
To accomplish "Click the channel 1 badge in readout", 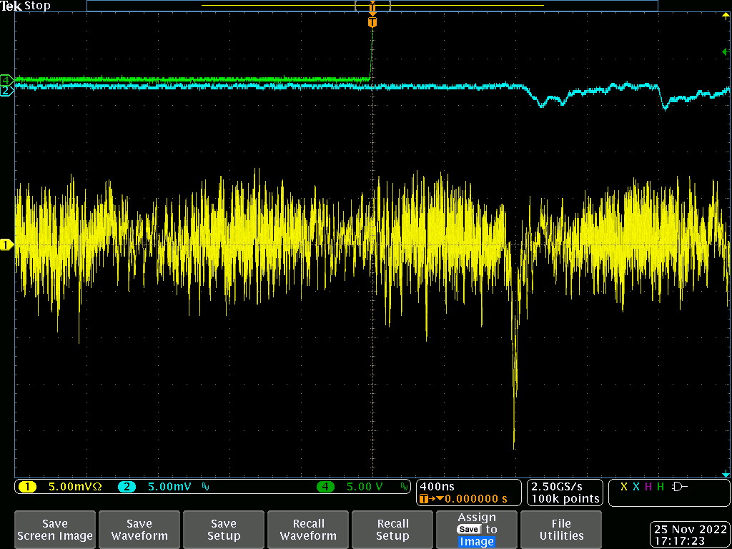I will click(x=27, y=487).
